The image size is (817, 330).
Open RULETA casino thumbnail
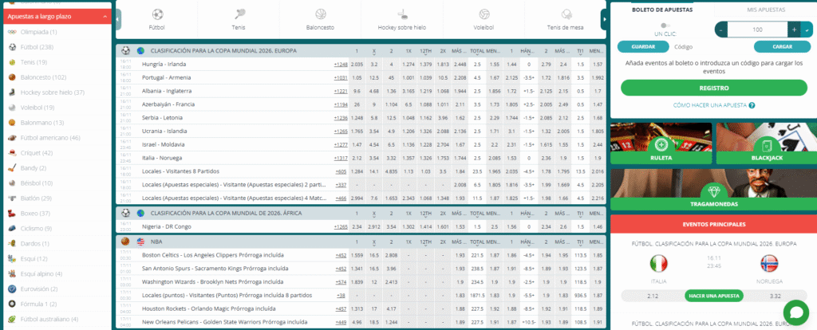(x=661, y=143)
